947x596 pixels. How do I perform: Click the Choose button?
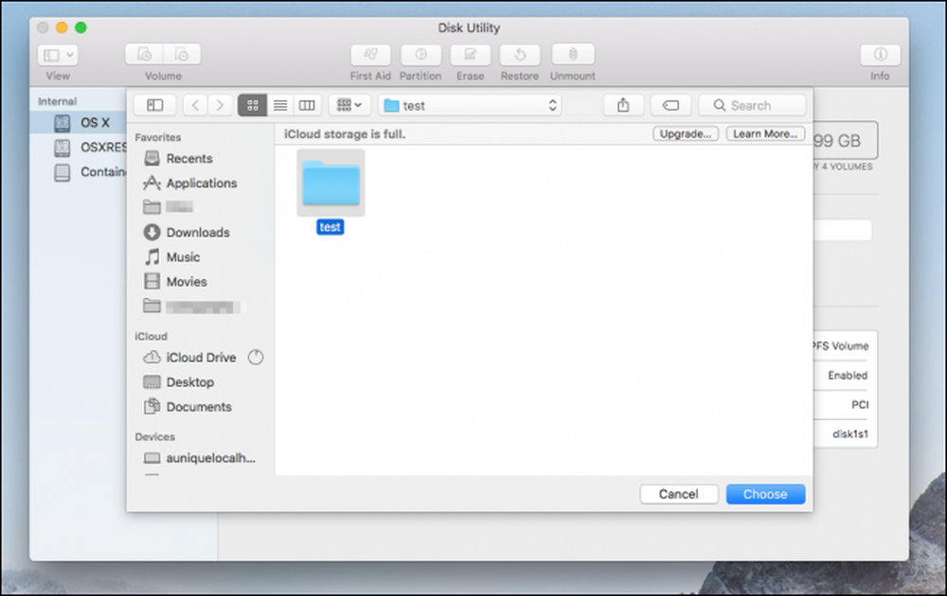pyautogui.click(x=765, y=494)
